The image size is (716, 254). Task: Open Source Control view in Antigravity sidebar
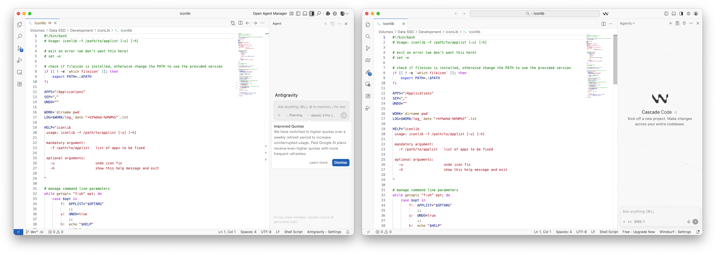[x=20, y=49]
